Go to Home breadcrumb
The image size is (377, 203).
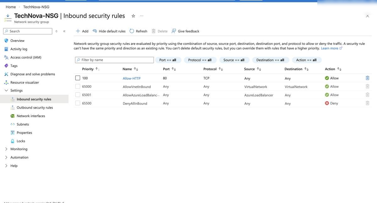(11, 7)
